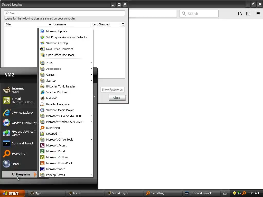Screen dimensions: 263x197
Task: Click on-screen keyboard taskbar icon
Action: 225,193
